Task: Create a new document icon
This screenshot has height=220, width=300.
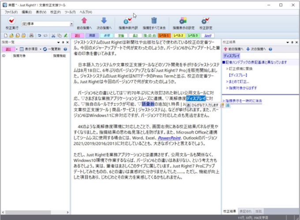Action: [x=6, y=36]
